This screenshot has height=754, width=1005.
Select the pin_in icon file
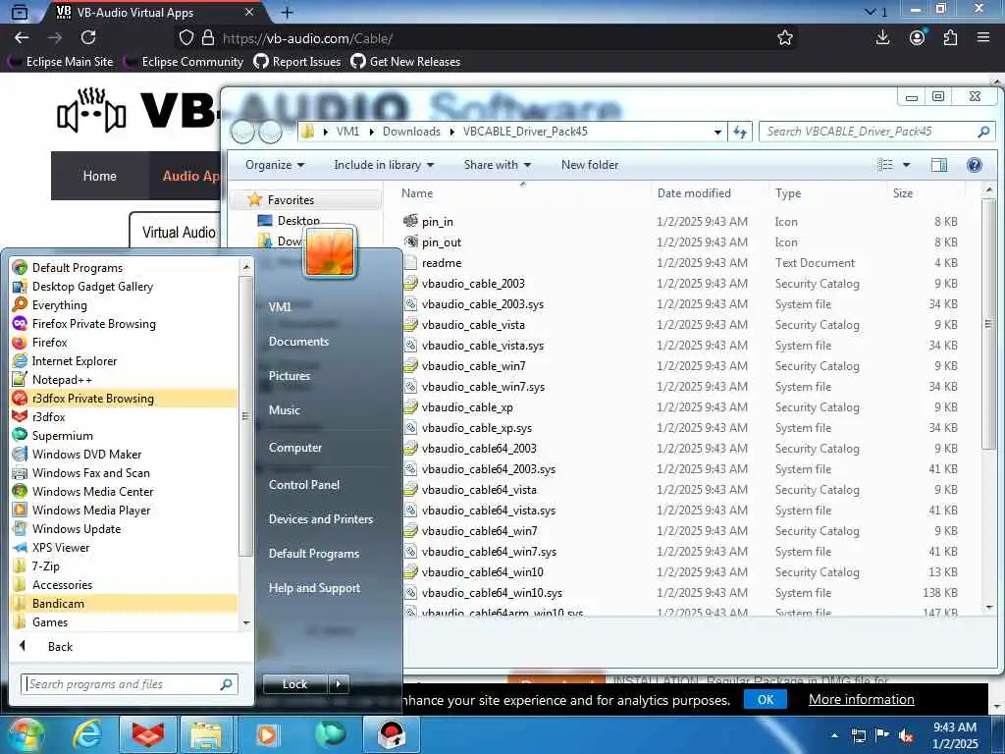tap(437, 221)
